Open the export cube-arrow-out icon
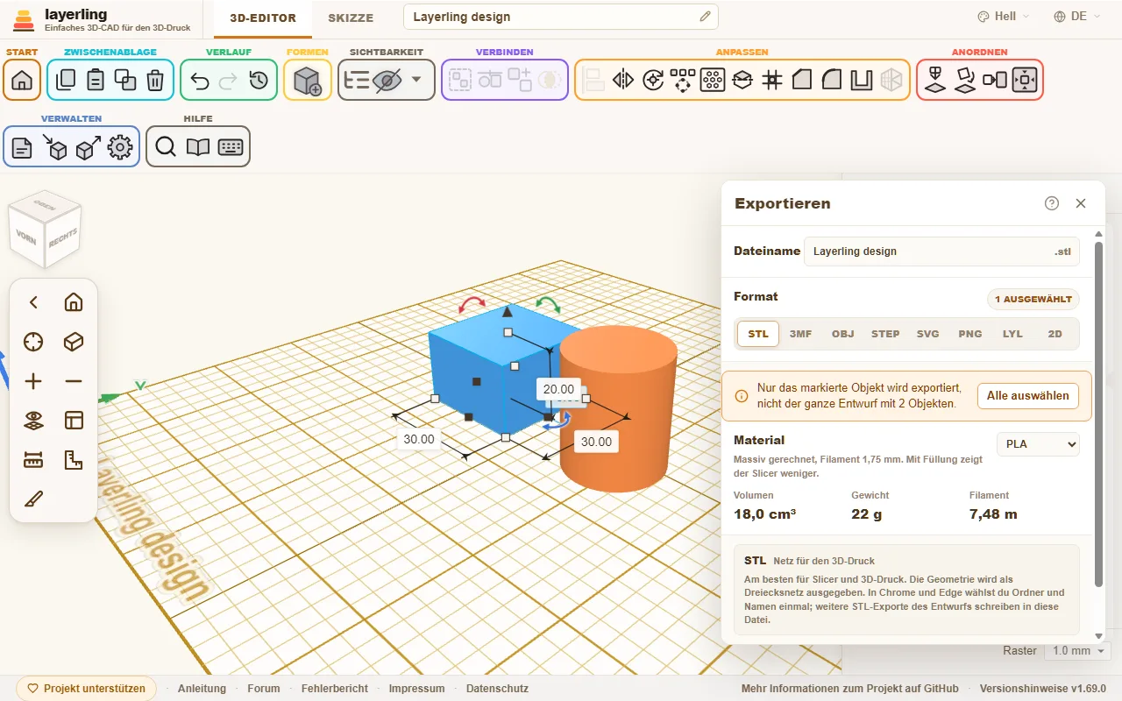 coord(89,147)
